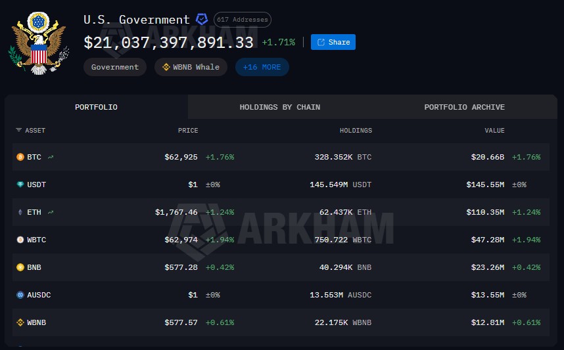564x350 pixels.
Task: Open the 617 Addresses pill
Action: click(x=243, y=20)
